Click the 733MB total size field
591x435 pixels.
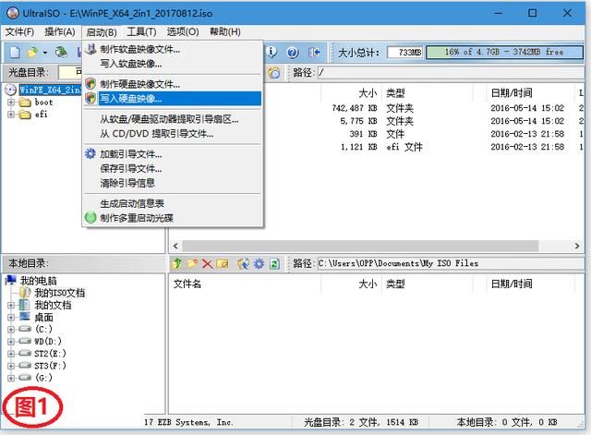[x=405, y=52]
